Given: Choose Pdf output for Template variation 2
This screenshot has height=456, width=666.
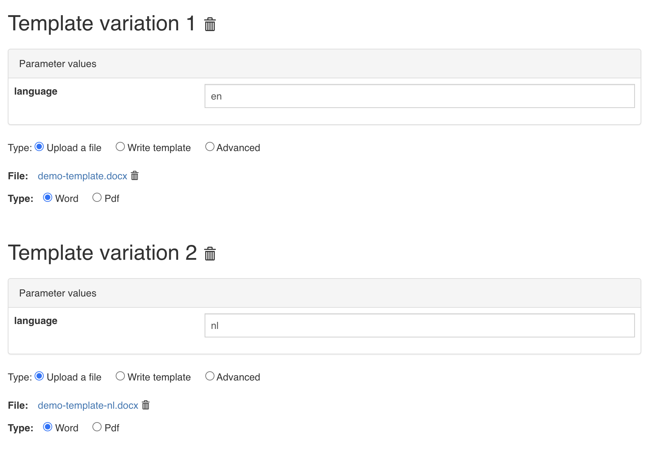Looking at the screenshot, I should tap(97, 427).
